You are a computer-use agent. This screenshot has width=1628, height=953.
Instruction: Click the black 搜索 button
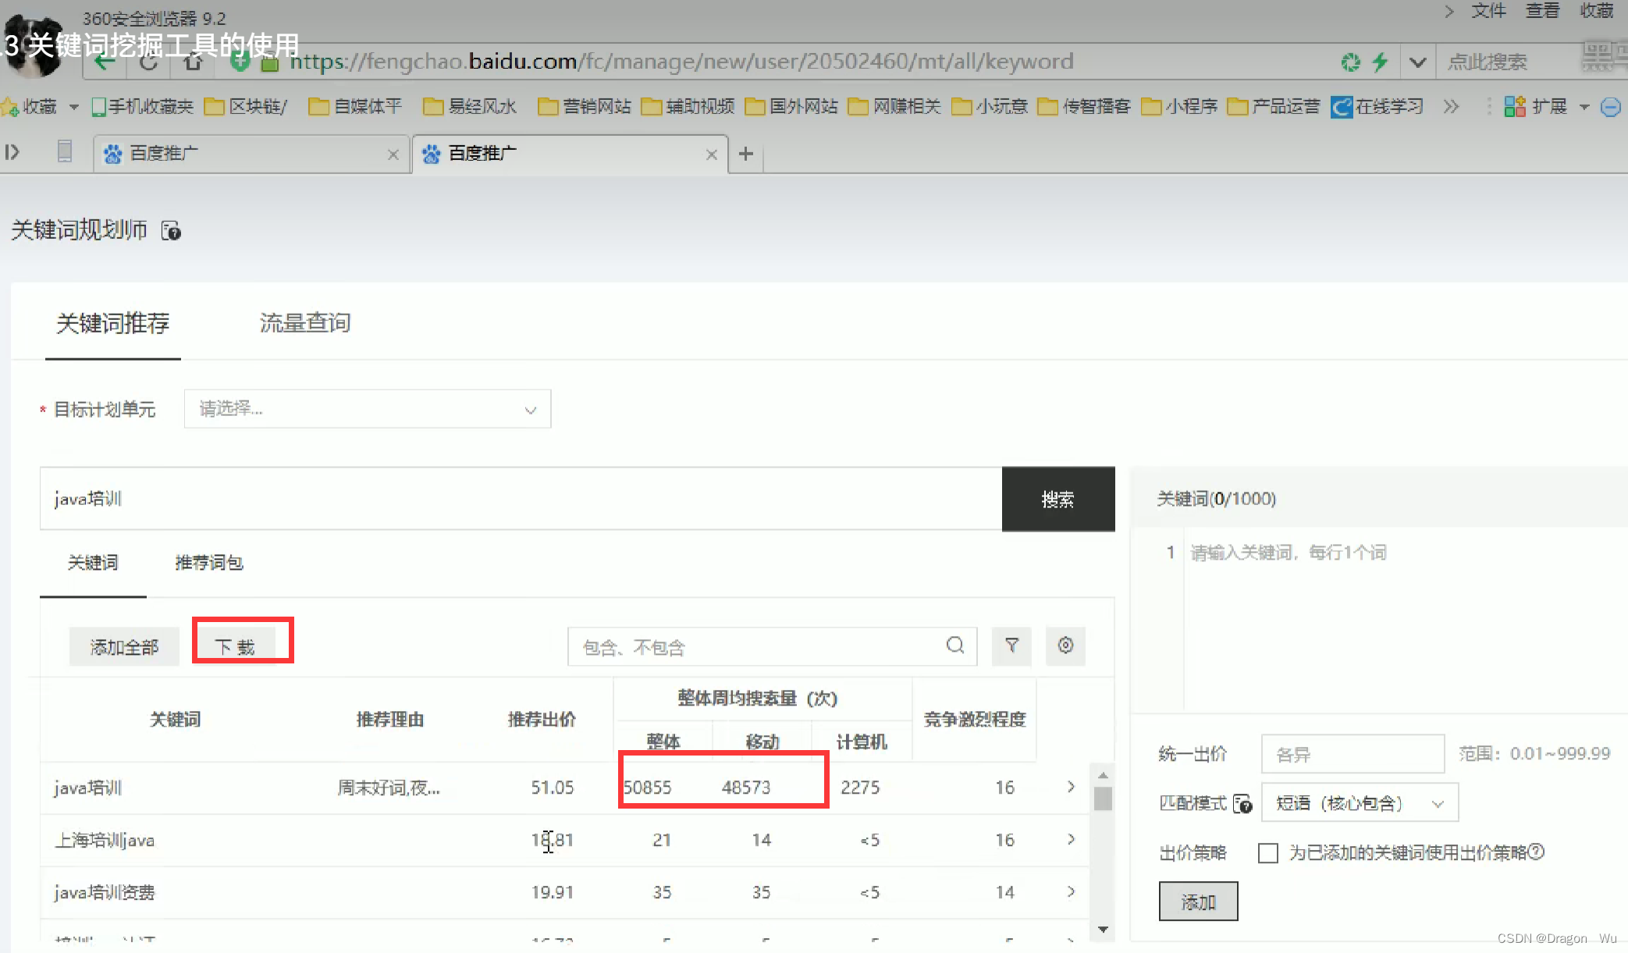[1058, 500]
